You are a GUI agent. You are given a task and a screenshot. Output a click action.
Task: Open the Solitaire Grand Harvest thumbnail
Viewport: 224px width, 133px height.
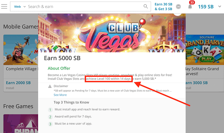205,49
